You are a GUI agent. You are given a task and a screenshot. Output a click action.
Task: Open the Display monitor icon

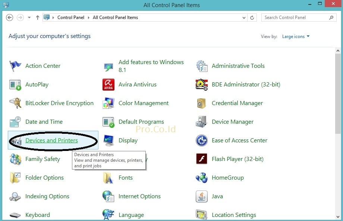coord(108,141)
